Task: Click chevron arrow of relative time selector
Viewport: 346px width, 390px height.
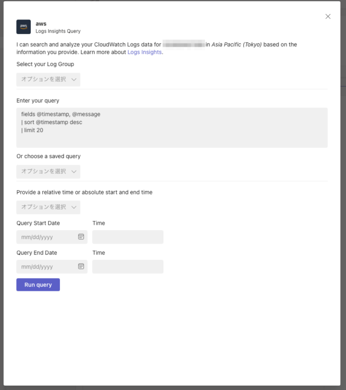Action: 74,207
